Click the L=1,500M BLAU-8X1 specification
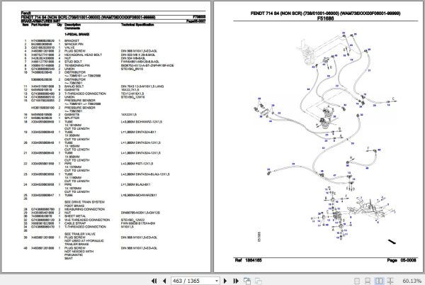The width and height of the screenshot is (425, 285). [x=135, y=184]
